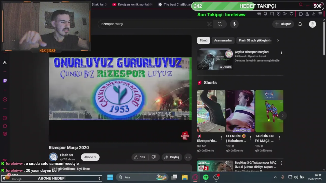The width and height of the screenshot is (326, 183).
Task: Show more filter chips with right chevron
Action: tap(278, 40)
